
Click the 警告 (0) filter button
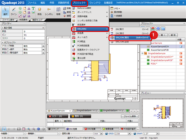[80, 116]
